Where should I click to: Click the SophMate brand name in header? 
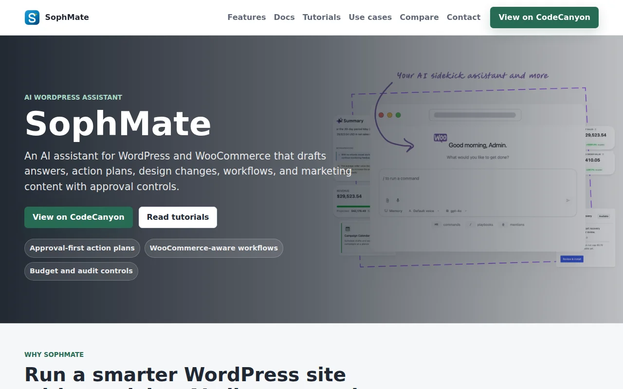(67, 18)
